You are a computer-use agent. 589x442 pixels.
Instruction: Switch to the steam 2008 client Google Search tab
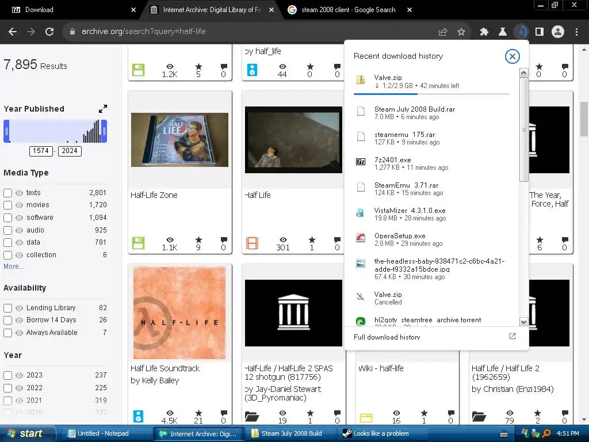click(348, 10)
